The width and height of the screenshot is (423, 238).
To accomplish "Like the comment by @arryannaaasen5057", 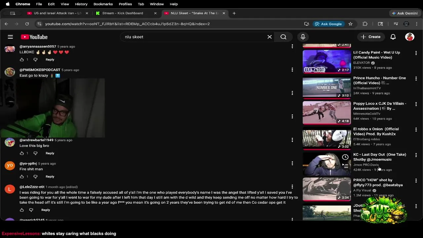I will 22,59.
